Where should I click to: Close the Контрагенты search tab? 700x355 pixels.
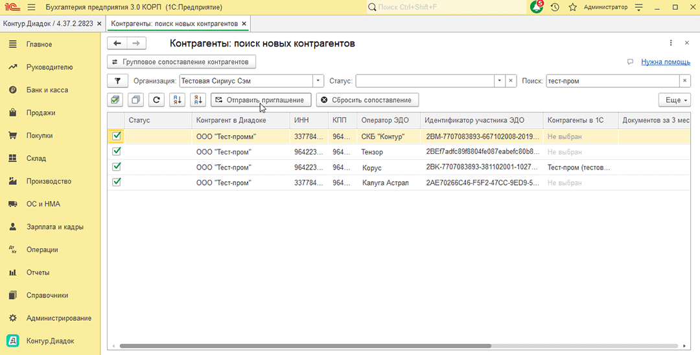(244, 24)
